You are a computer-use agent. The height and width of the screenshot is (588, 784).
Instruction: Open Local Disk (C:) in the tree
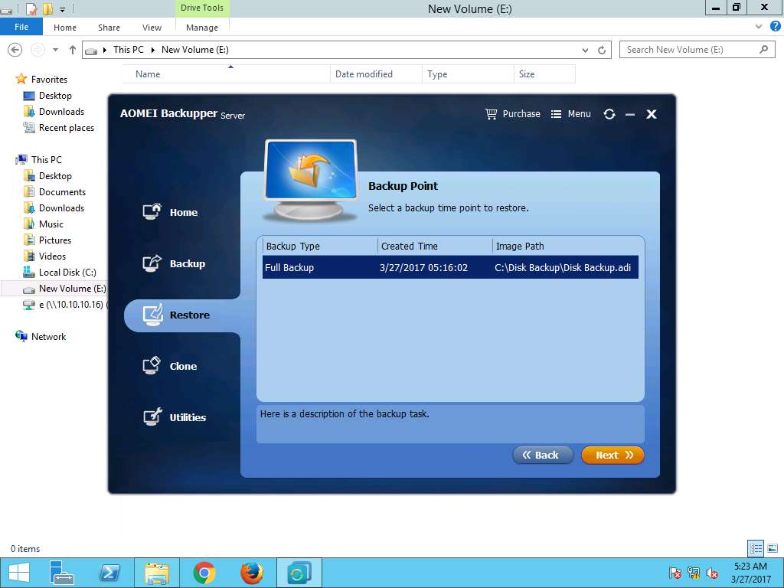60,272
